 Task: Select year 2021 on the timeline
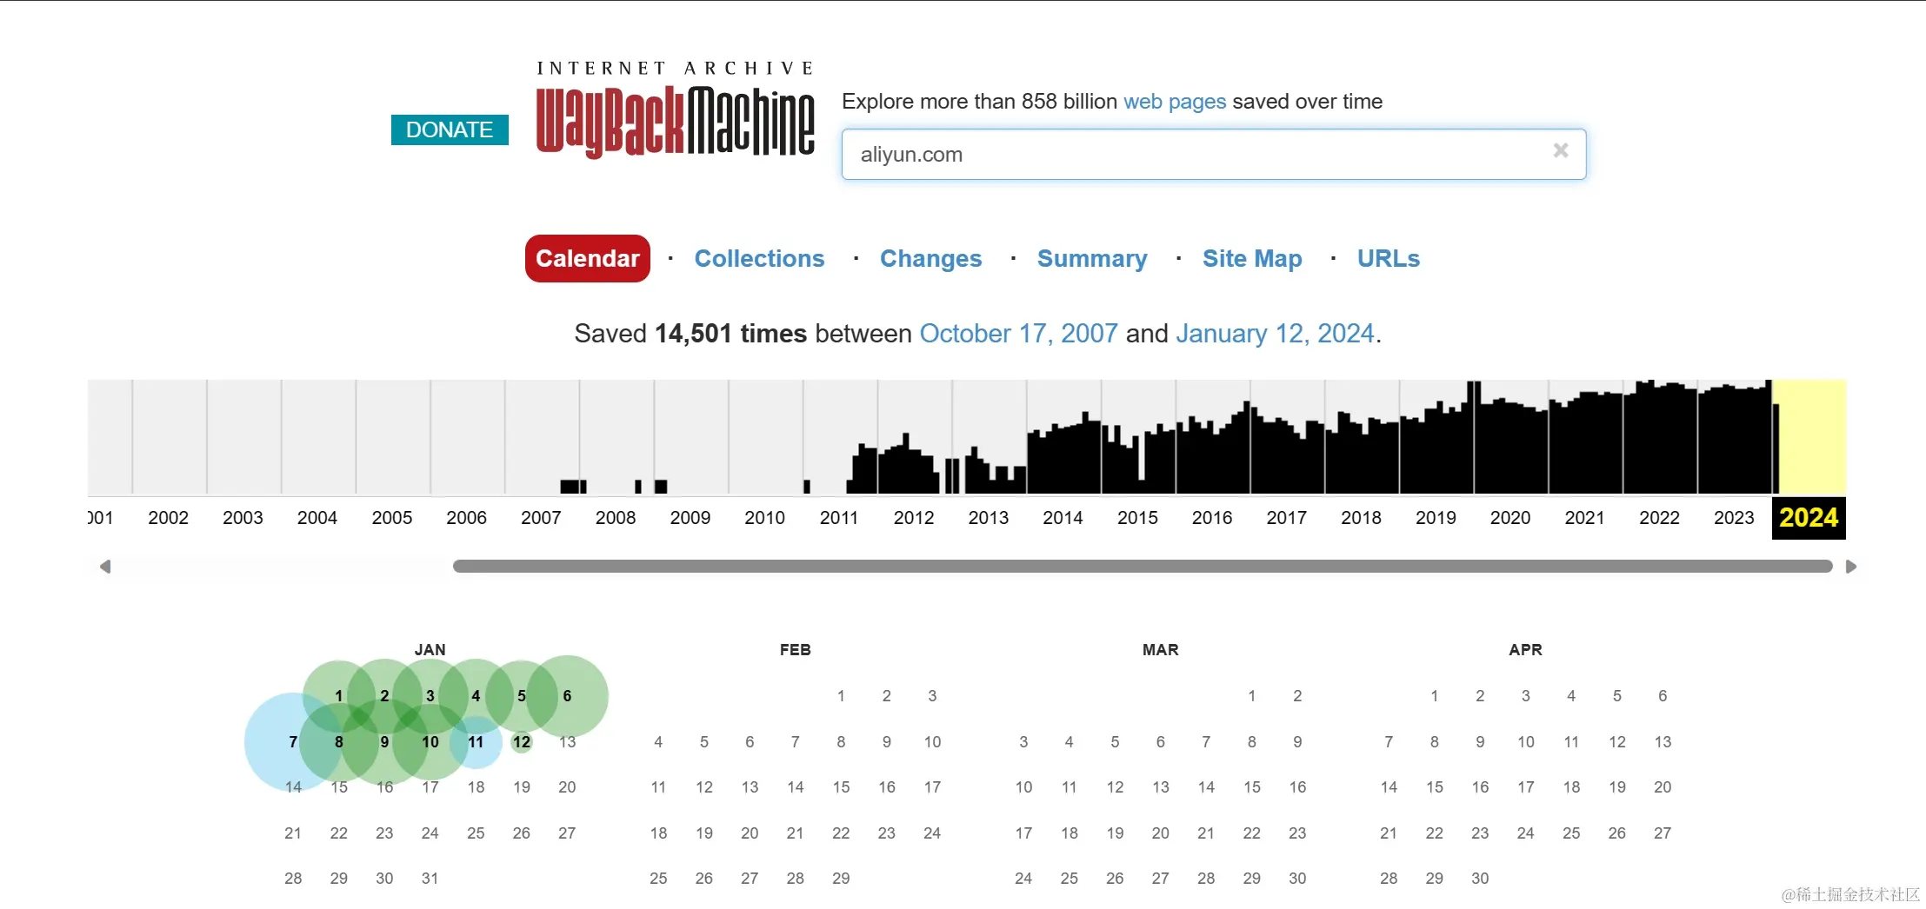coord(1584,518)
